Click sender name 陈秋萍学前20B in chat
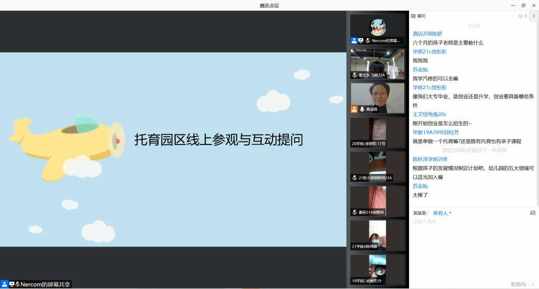The height and width of the screenshot is (289, 539). tap(430, 159)
